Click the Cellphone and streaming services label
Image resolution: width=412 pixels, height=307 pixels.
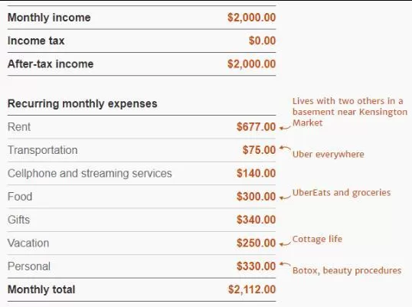(90, 173)
